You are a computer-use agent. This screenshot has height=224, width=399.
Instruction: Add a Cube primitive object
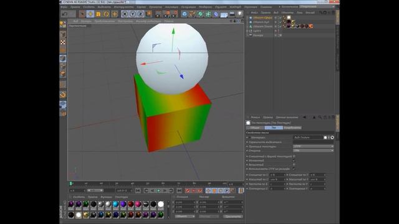185,14
